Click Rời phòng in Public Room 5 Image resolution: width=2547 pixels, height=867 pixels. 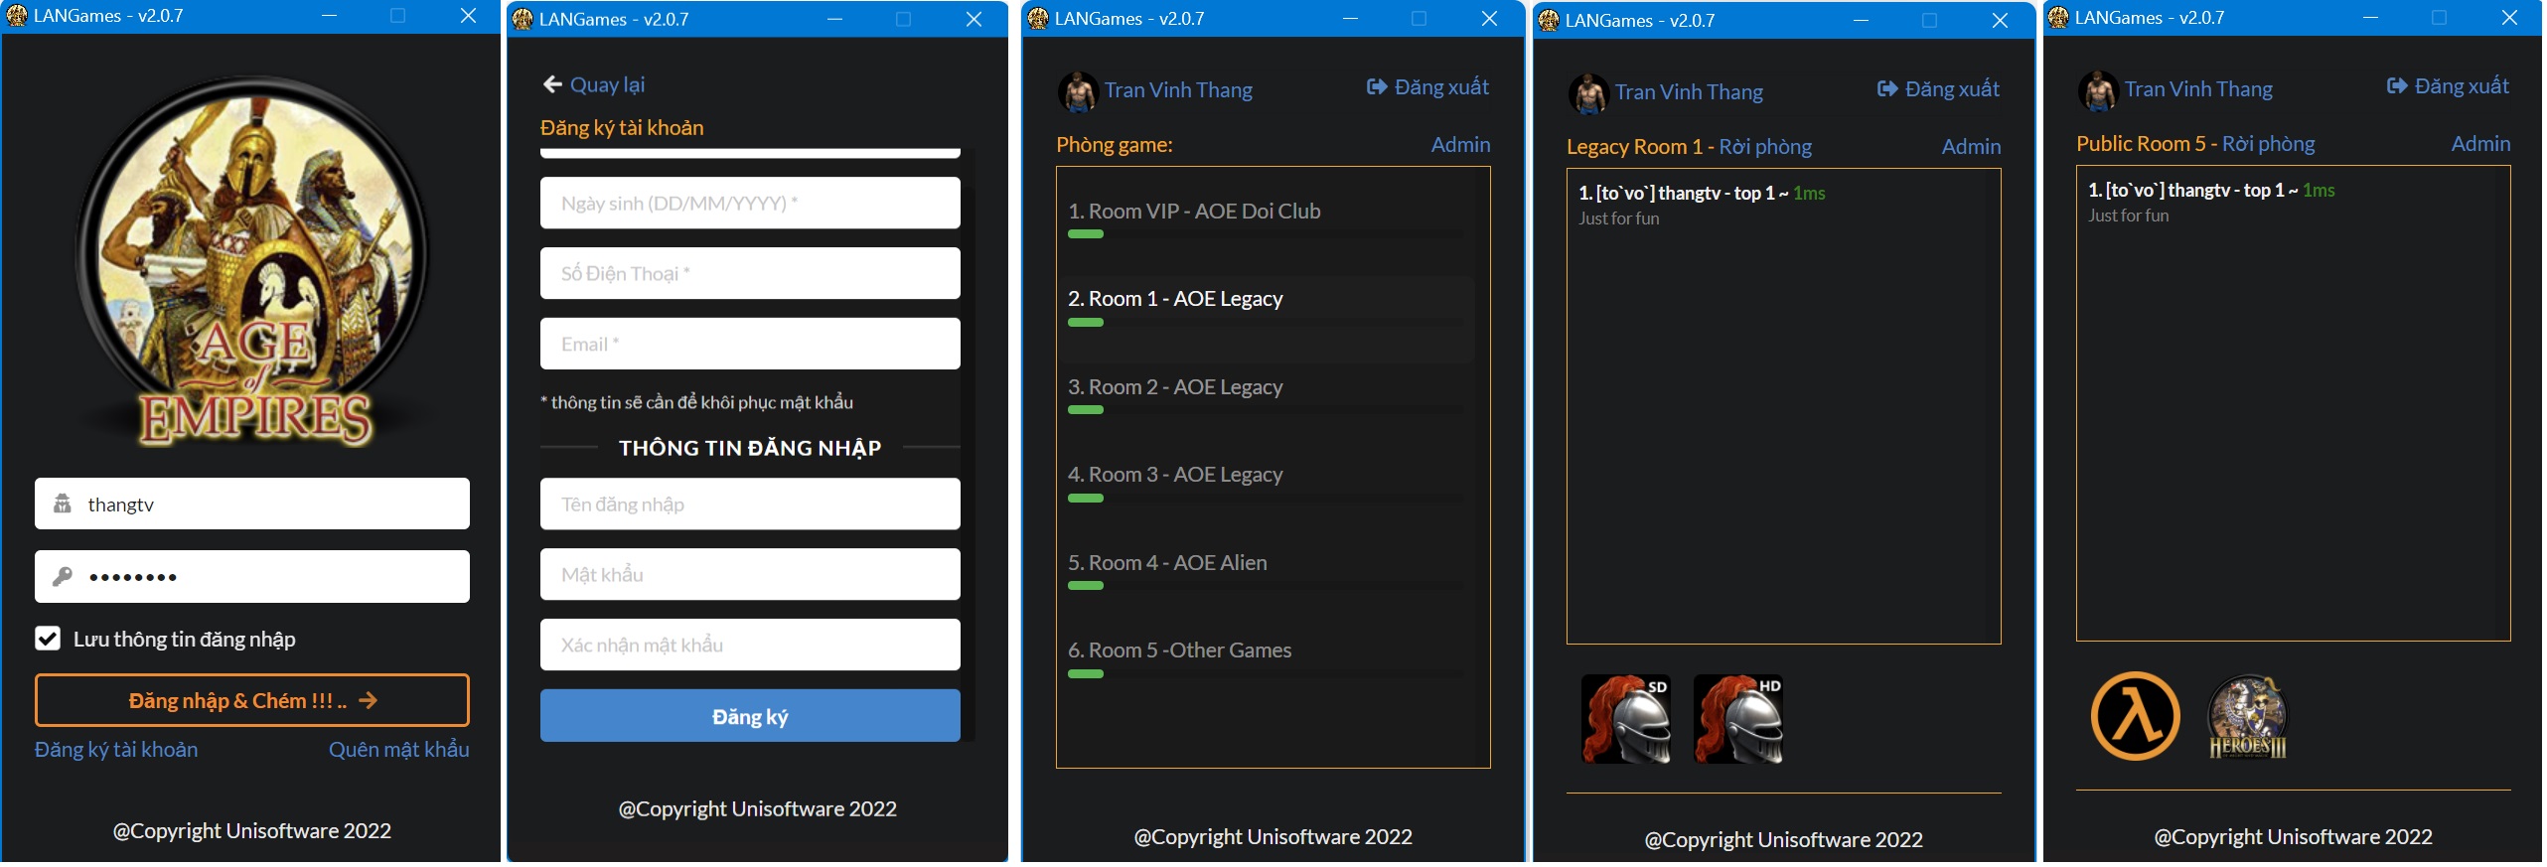coord(2268,144)
